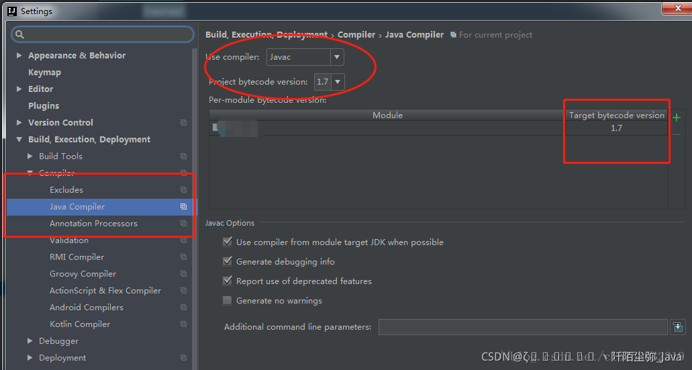Expand the Debugger node
This screenshot has height=370, width=692.
pyautogui.click(x=30, y=340)
